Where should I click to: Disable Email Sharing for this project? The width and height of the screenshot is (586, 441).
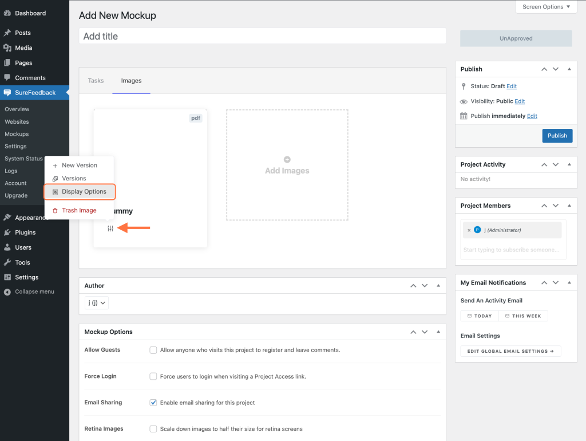pos(153,402)
